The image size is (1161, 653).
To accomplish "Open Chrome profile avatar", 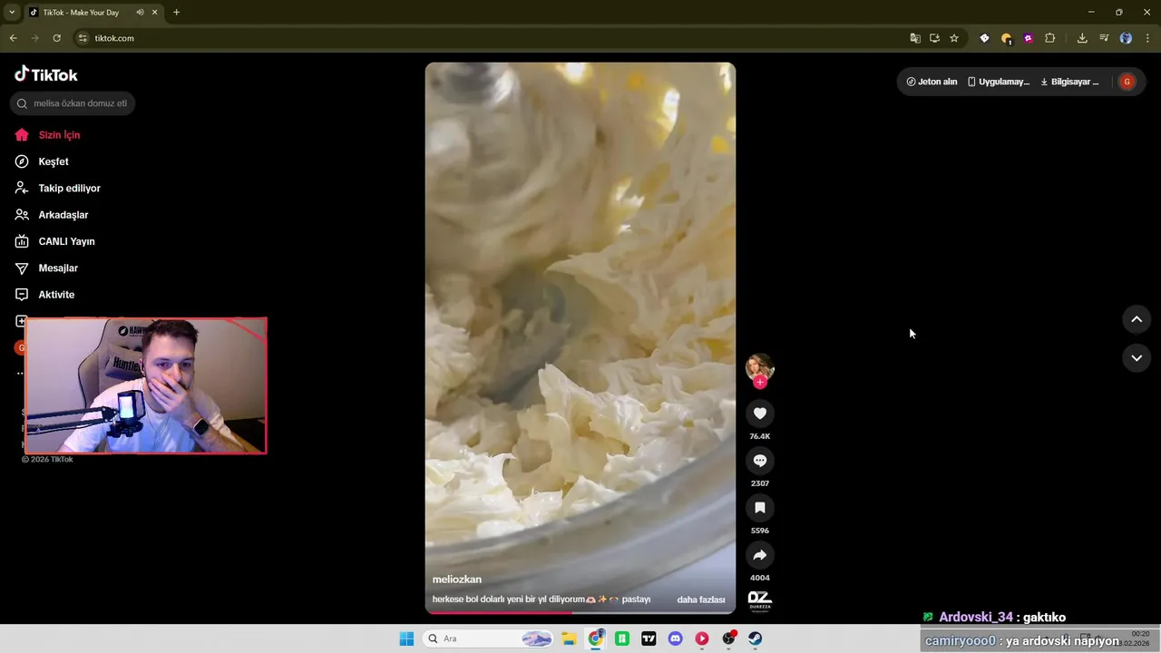I will [1126, 38].
